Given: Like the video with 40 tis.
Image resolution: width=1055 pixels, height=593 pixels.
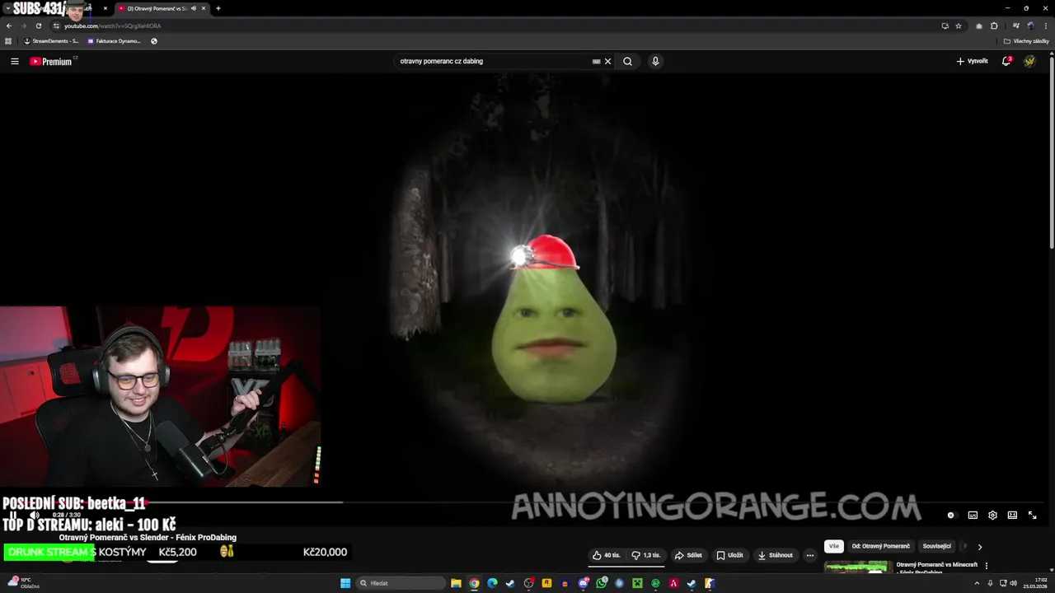Looking at the screenshot, I should [607, 555].
